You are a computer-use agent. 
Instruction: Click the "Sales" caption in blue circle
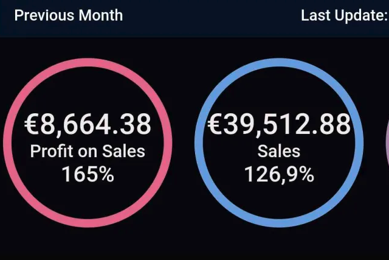[279, 150]
